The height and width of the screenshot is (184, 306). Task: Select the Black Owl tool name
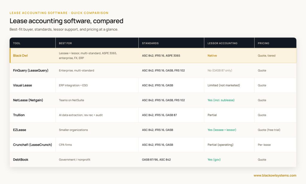click(x=20, y=56)
